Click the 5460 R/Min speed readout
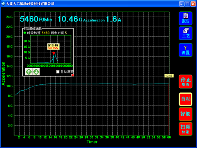The image size is (197, 148). (x=36, y=19)
